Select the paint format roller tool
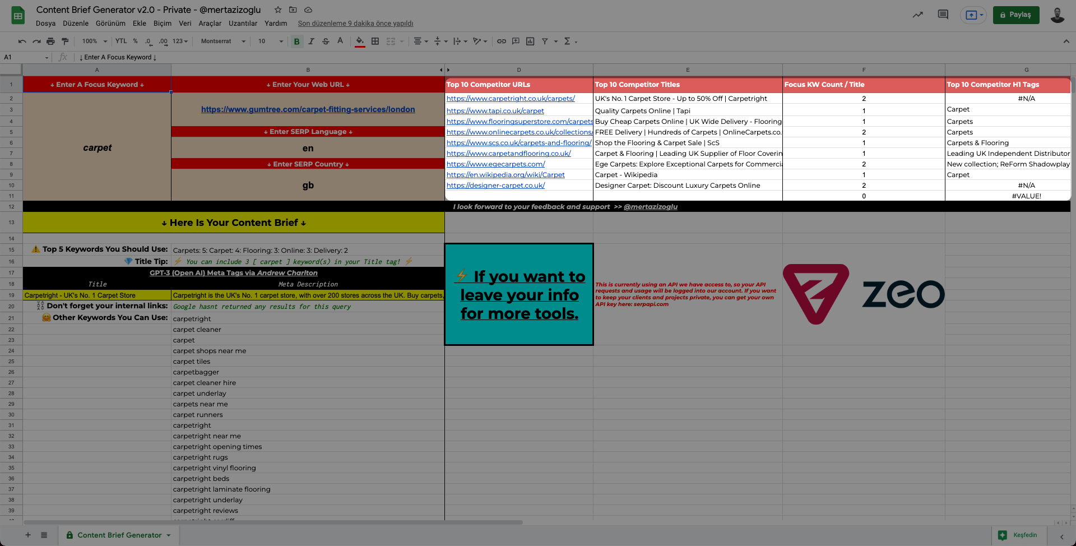This screenshot has height=546, width=1076. tap(65, 41)
